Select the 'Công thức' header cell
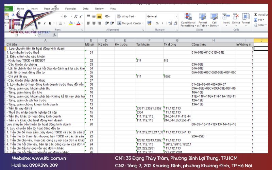272x170 pixels. coord(214,45)
